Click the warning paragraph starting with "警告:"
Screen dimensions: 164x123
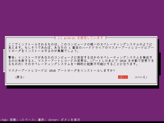tap(81, 61)
